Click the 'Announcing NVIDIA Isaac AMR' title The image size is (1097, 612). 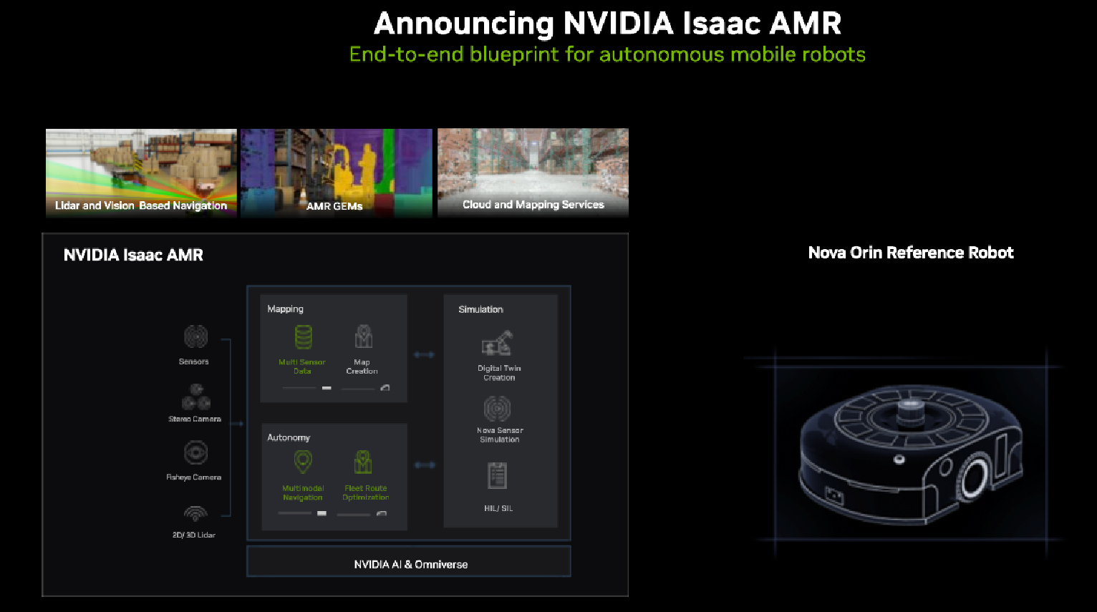607,24
